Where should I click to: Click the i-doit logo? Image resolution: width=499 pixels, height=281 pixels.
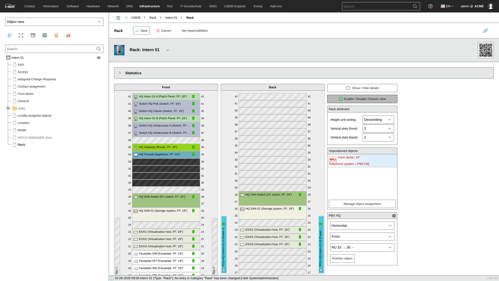tap(10, 6)
